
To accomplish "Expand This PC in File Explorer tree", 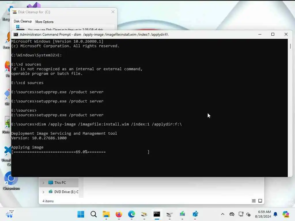I will 44,183.
